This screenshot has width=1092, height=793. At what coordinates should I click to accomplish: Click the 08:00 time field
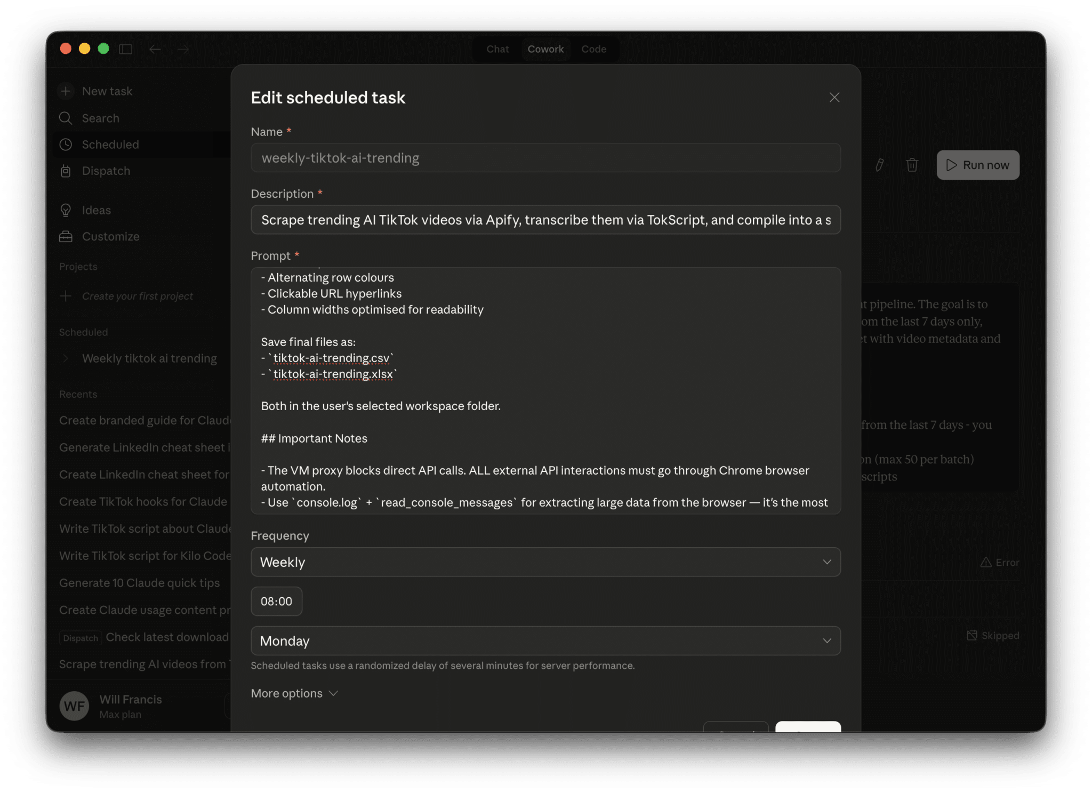(x=276, y=602)
